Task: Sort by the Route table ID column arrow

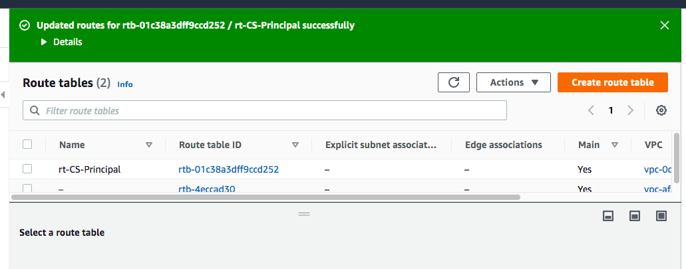Action: (x=295, y=145)
